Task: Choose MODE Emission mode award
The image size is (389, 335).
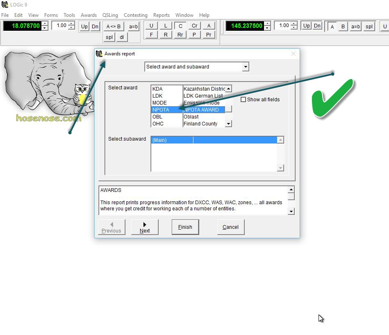Action: [189, 103]
